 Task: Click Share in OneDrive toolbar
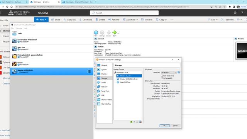pyautogui.click(x=56, y=20)
